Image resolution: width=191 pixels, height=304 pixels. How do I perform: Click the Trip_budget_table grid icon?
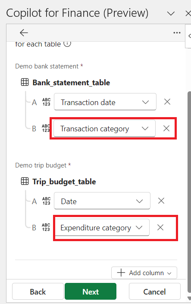point(25,181)
